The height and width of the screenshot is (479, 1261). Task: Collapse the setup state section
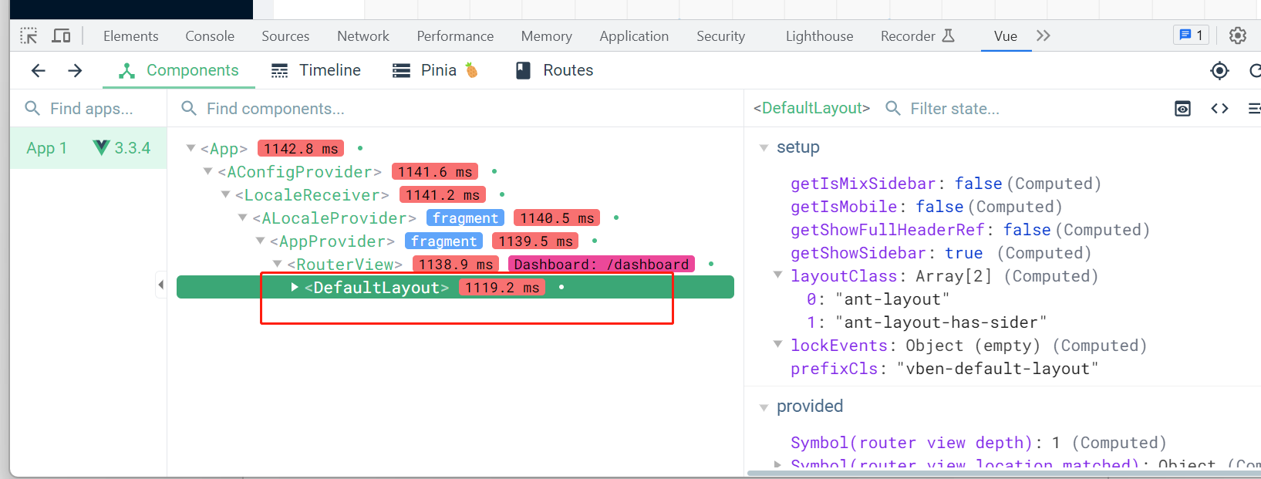click(x=764, y=147)
